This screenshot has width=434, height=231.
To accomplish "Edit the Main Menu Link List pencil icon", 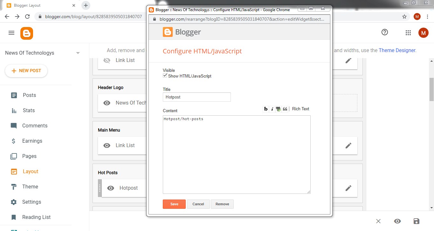I will coord(348,146).
